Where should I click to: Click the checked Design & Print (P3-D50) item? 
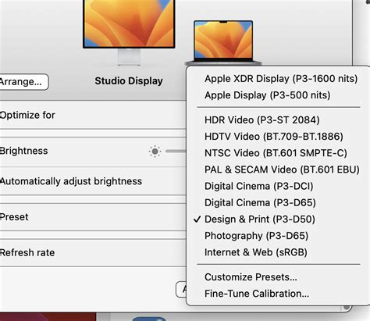click(x=260, y=219)
